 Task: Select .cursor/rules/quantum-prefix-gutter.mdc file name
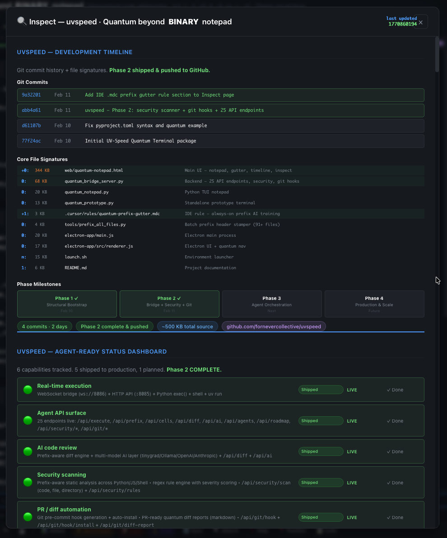[112, 214]
